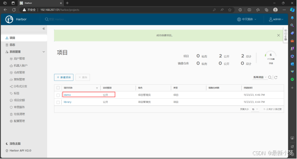Click the not-secure warning icon
This screenshot has height=159, width=297.
point(24,10)
